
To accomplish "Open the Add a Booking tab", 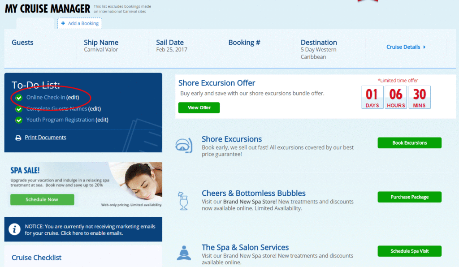I will (80, 23).
